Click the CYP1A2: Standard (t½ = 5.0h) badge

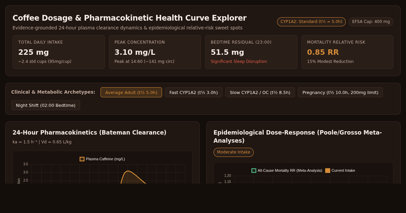click(311, 22)
